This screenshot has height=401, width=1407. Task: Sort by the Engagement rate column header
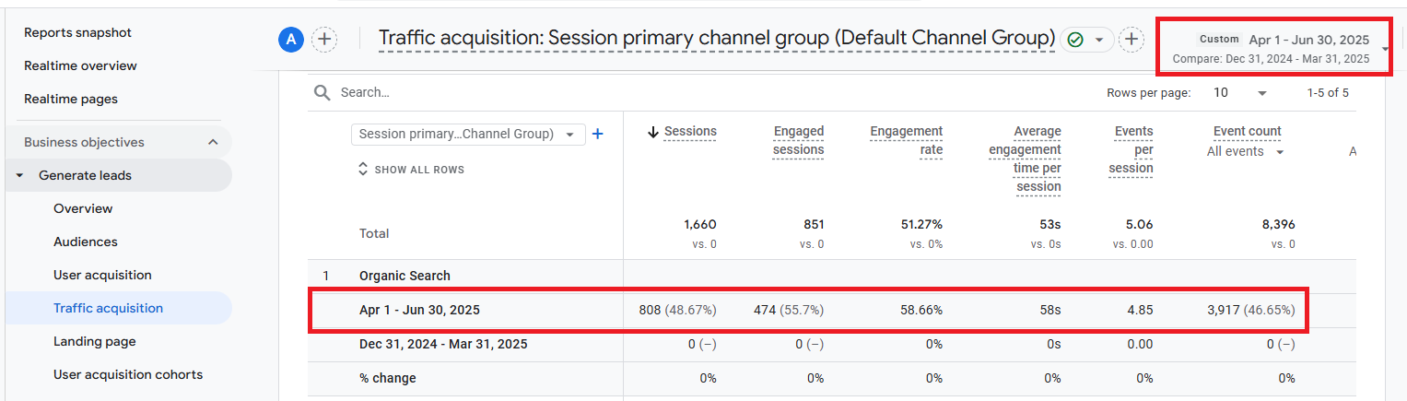coord(907,141)
